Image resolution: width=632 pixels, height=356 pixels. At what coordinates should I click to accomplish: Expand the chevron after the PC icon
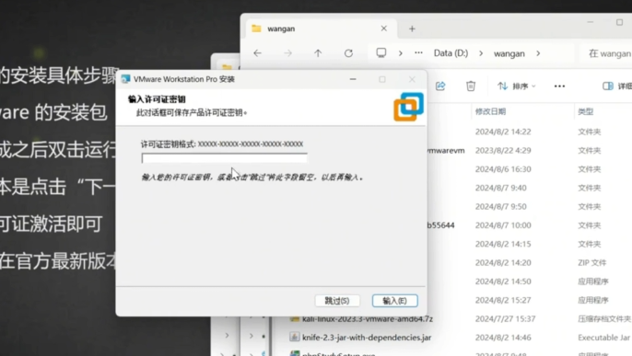[x=400, y=53]
